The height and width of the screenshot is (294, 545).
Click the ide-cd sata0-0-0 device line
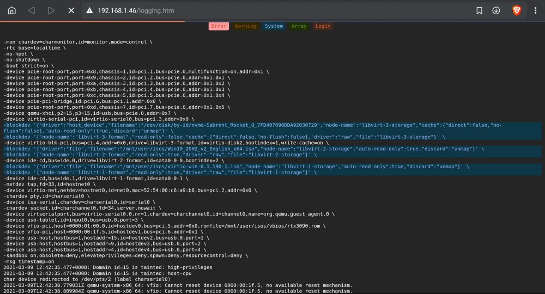click(x=114, y=161)
